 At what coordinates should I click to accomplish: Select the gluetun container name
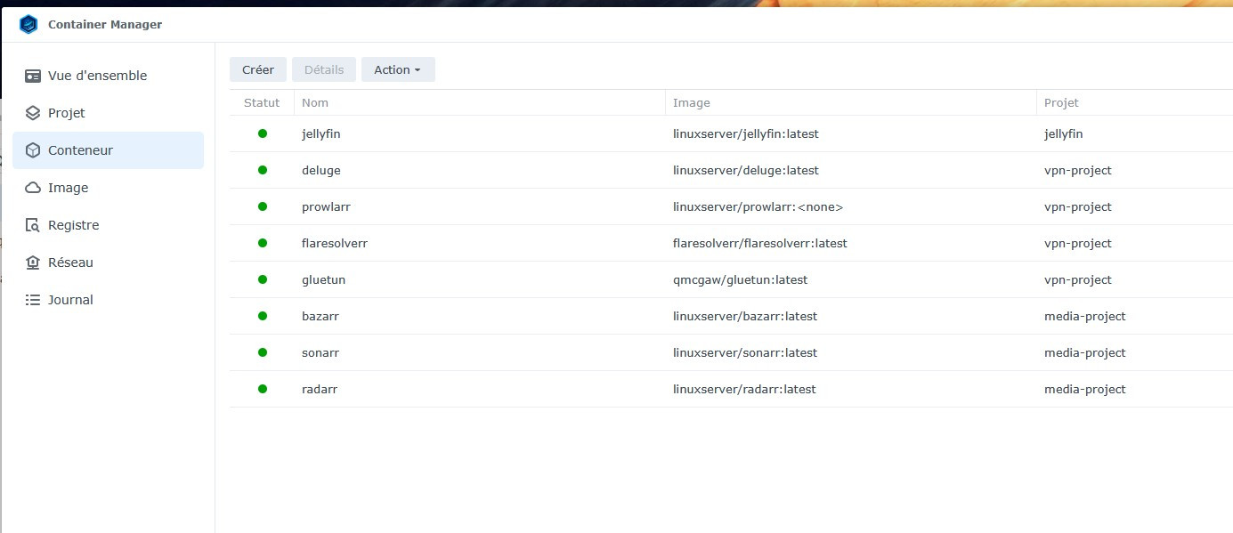324,279
